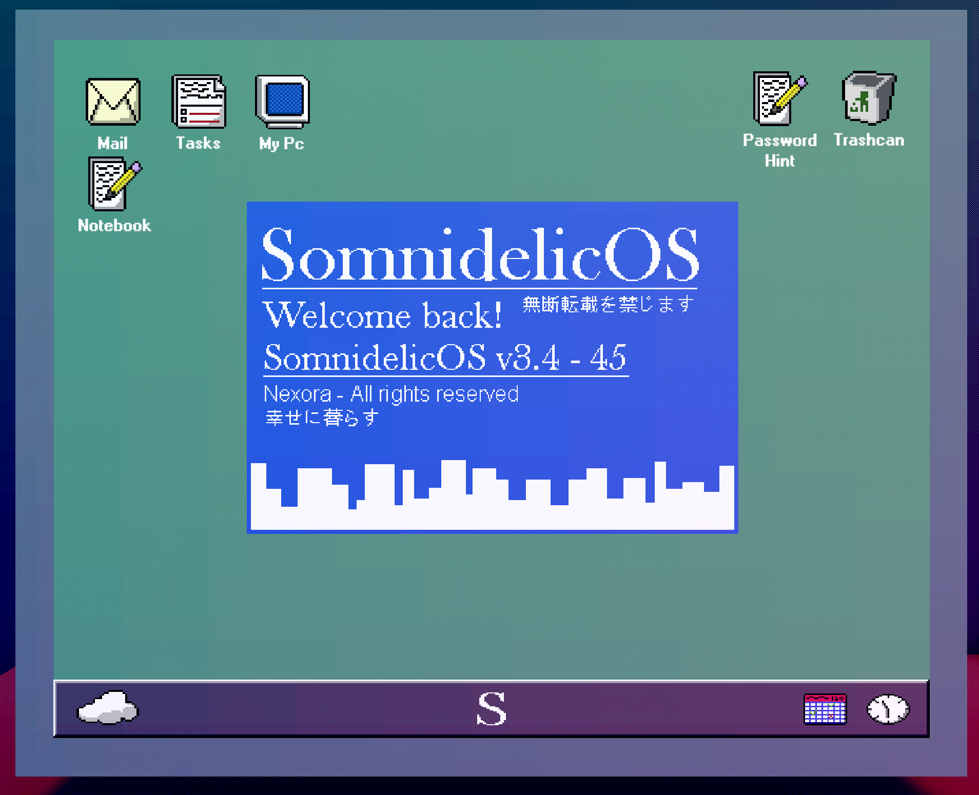
Task: Click "Nexora - All rights reserved" text
Action: point(391,394)
